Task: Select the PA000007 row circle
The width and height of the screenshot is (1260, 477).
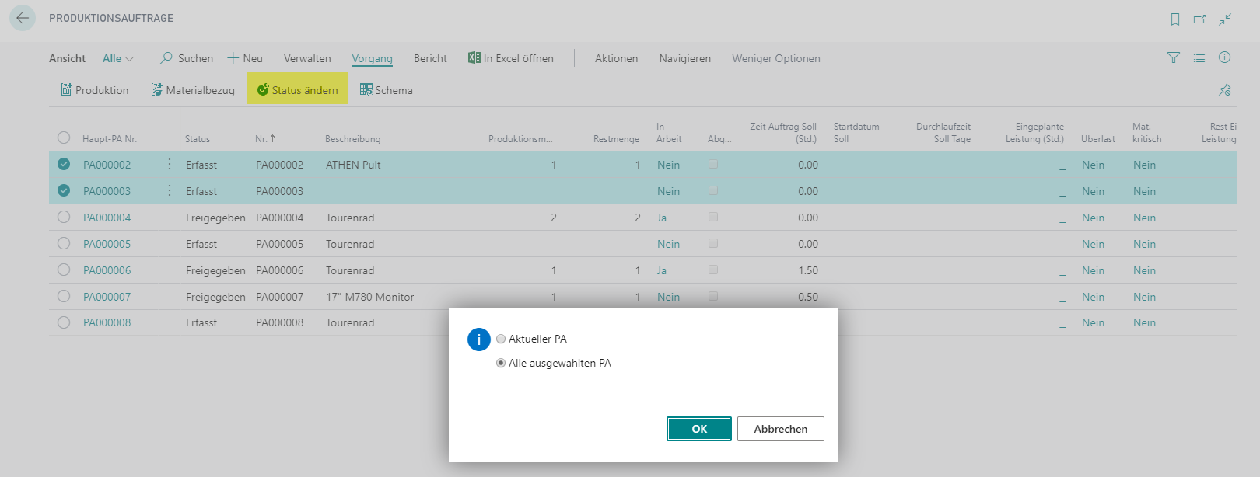Action: click(64, 296)
